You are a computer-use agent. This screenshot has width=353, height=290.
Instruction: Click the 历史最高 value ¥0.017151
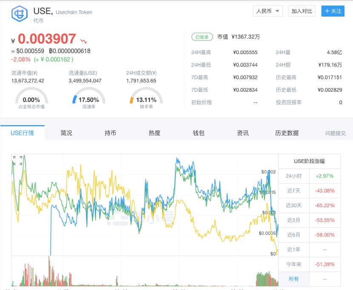[x=330, y=77]
